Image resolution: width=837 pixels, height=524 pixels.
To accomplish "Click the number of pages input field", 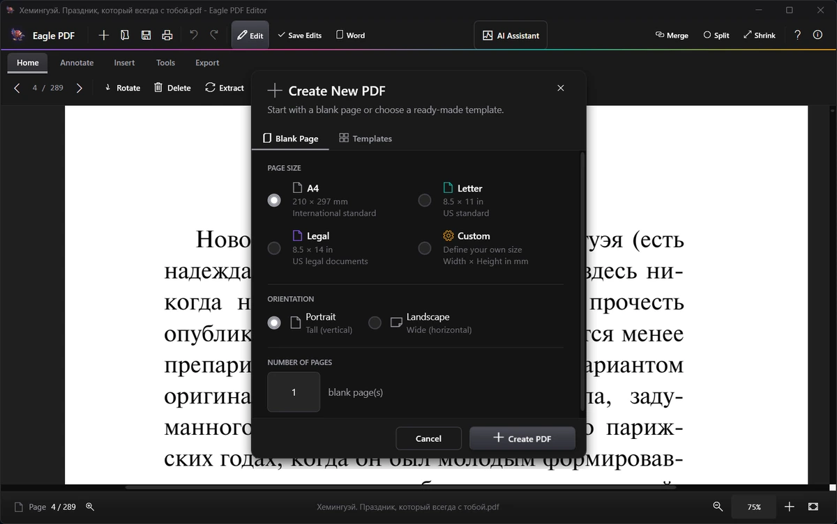I will point(294,392).
